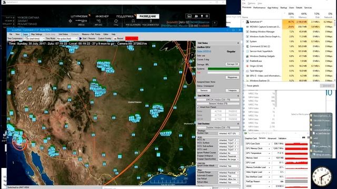Open the Doctrine Window button
The image size is (337, 189).
[x=218, y=128]
